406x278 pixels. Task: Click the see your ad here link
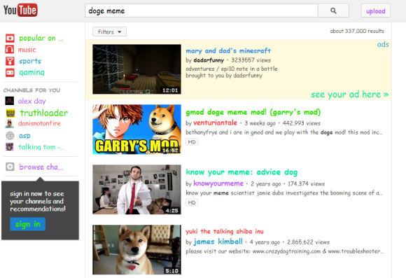[349, 95]
